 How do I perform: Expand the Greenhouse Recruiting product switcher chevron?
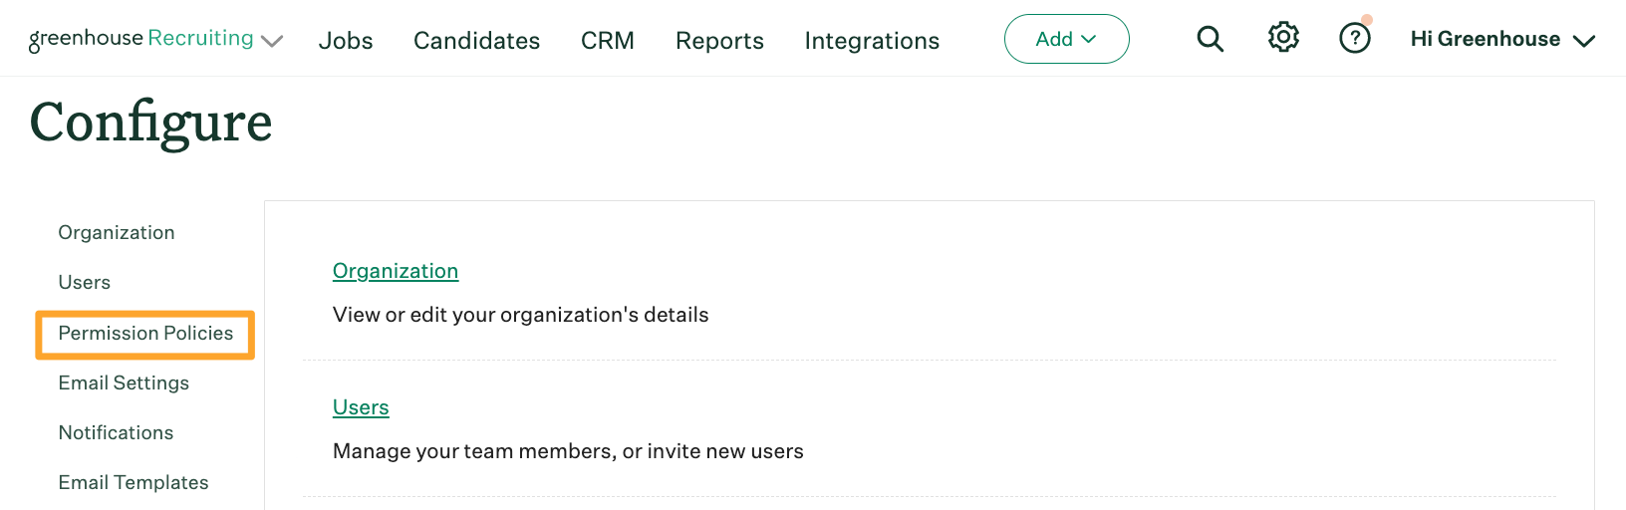coord(272,41)
